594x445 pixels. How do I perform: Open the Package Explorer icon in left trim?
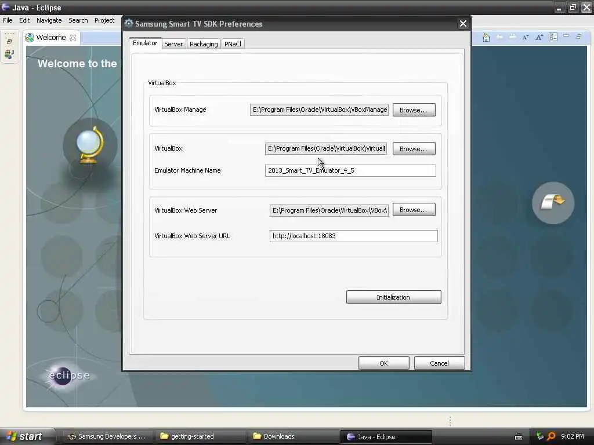pyautogui.click(x=9, y=54)
